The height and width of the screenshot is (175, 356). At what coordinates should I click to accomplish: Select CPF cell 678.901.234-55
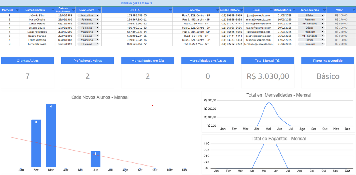[137, 36]
